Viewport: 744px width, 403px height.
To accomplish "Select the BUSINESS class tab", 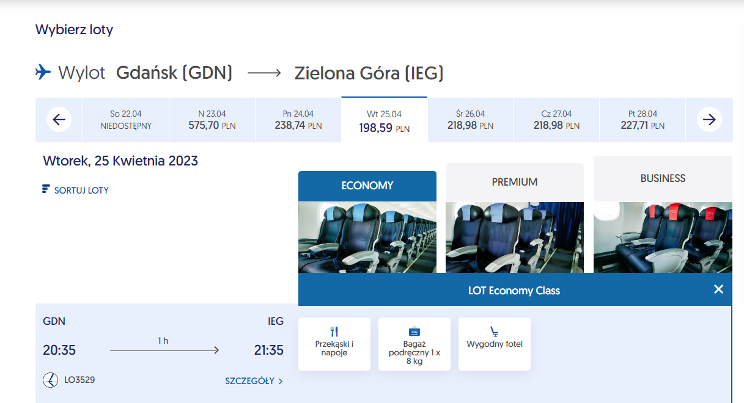I will point(663,178).
